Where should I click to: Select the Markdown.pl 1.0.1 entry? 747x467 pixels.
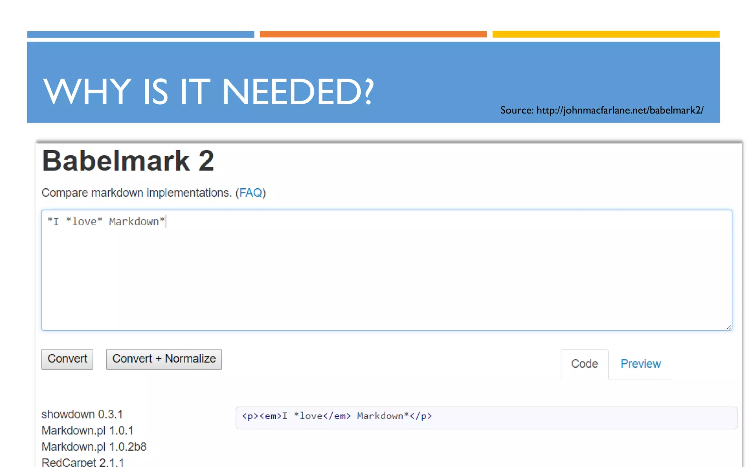point(88,431)
